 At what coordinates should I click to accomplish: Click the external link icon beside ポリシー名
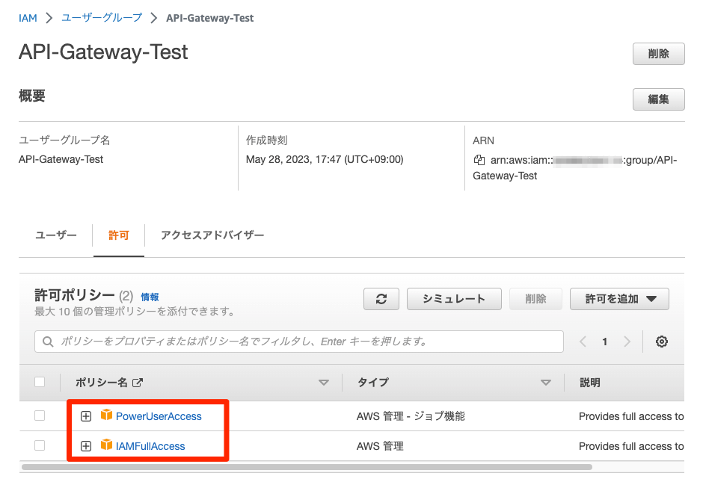click(138, 383)
